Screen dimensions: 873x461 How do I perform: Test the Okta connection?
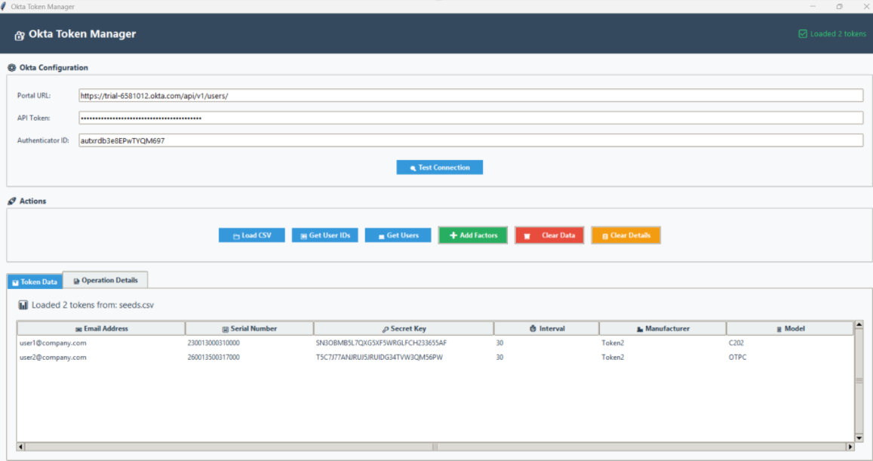click(439, 167)
